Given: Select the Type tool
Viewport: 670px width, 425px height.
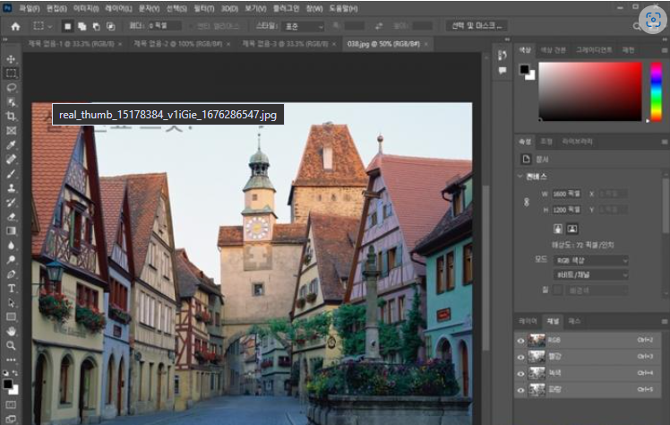Looking at the screenshot, I should 12,289.
